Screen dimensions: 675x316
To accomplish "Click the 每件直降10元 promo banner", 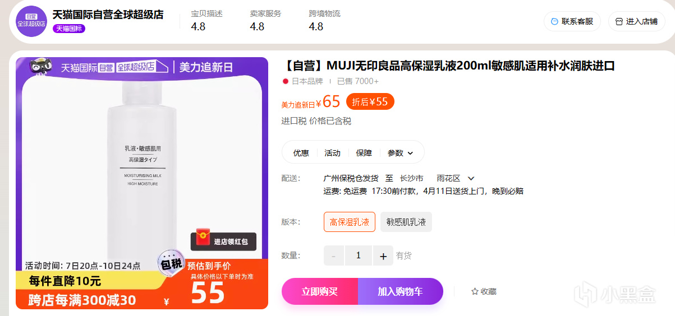I will [x=66, y=281].
